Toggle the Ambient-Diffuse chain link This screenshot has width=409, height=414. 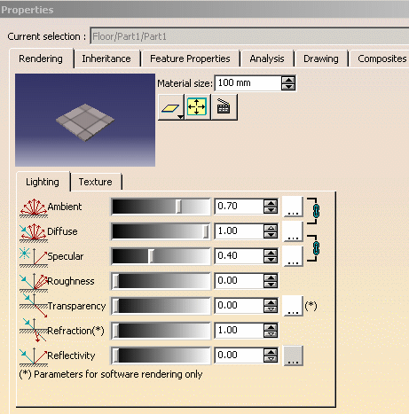coord(316,211)
